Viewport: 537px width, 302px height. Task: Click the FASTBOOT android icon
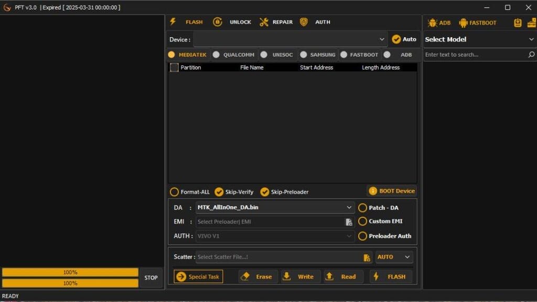[464, 23]
